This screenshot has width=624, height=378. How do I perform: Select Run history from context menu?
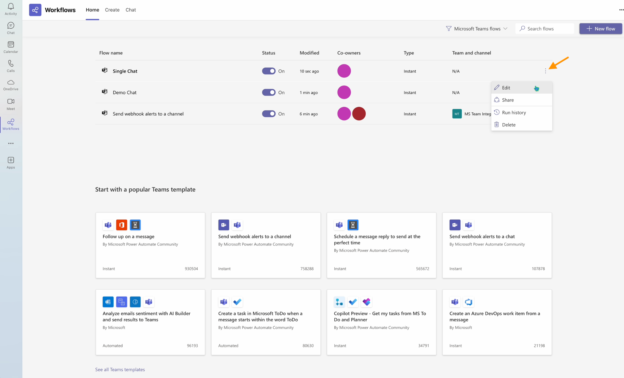[x=514, y=112]
